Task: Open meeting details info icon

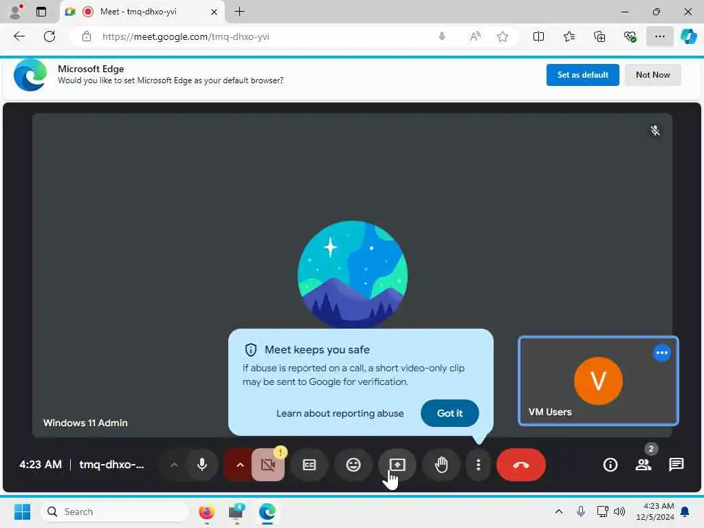Action: click(x=610, y=465)
